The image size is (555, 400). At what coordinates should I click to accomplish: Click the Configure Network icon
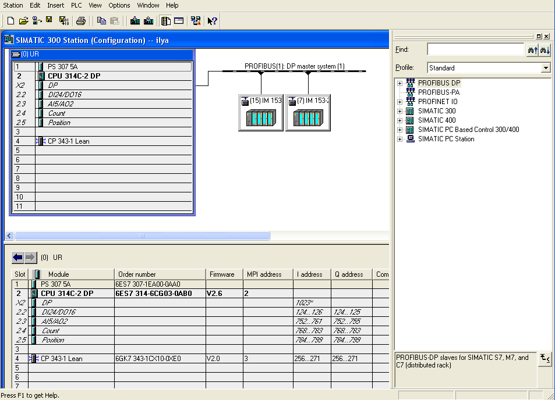tap(195, 21)
